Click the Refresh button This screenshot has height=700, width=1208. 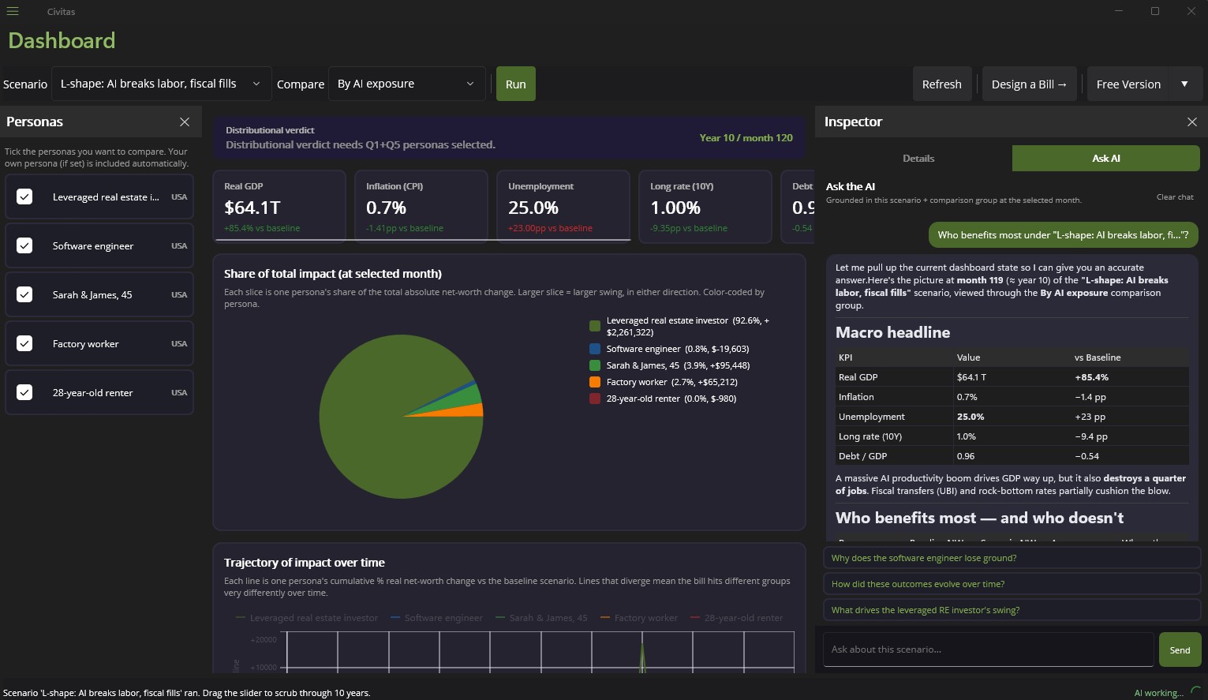coord(942,84)
